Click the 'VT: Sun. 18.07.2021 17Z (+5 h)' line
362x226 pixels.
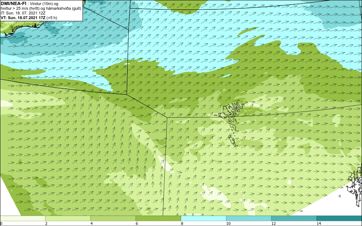pyautogui.click(x=29, y=18)
